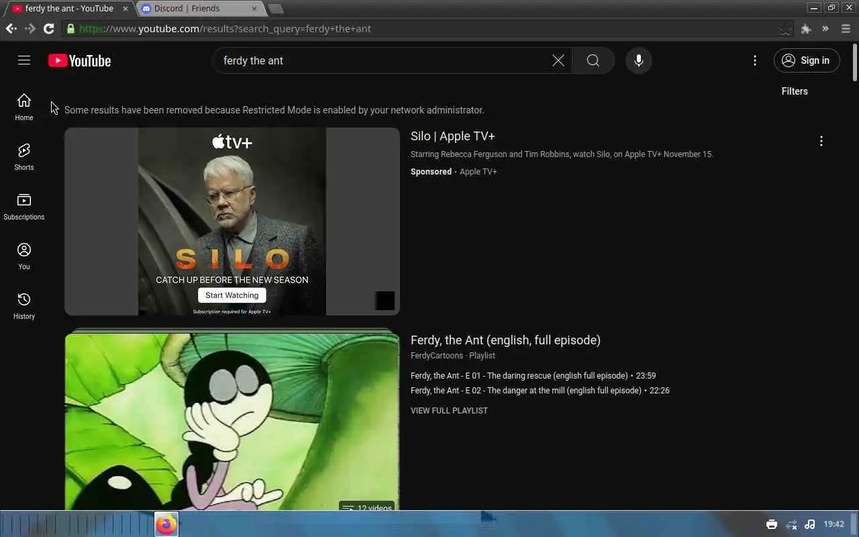Open History from the sidebar
This screenshot has width=859, height=537.
click(24, 306)
